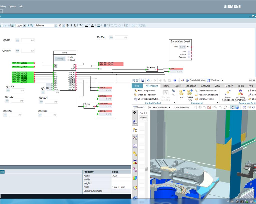Select the QD840 value field
Viewport: 256px width, 204px height.
coord(28,40)
